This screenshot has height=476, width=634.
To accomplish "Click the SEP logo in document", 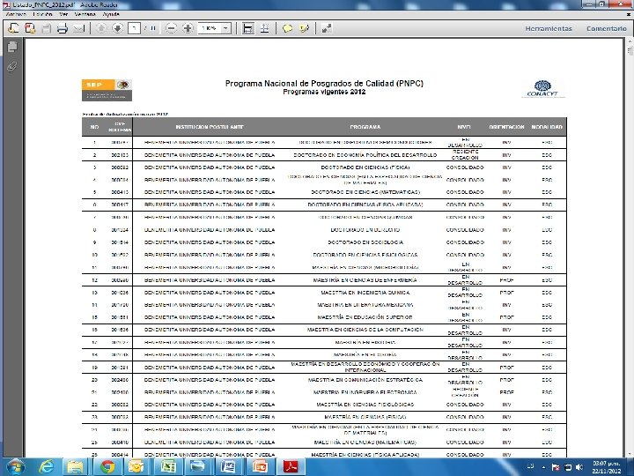I will (x=107, y=90).
